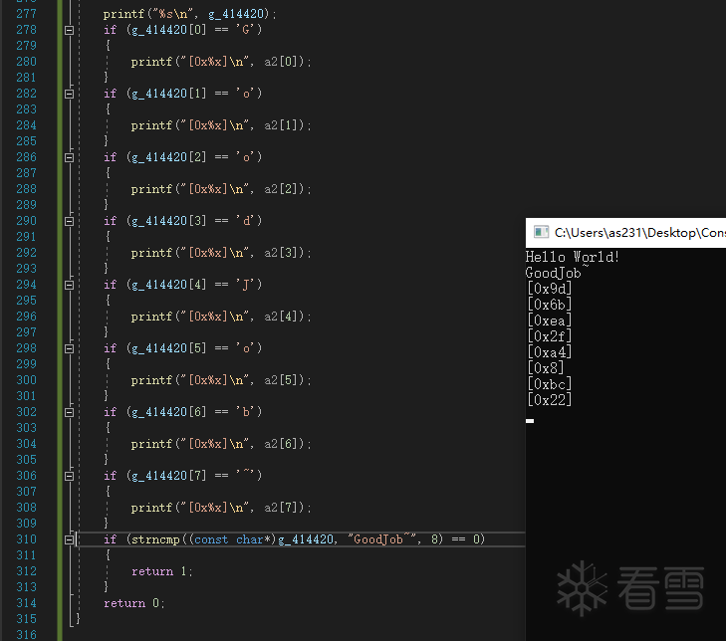Click the [0x8] console output line
This screenshot has width=726, height=641.
click(546, 368)
